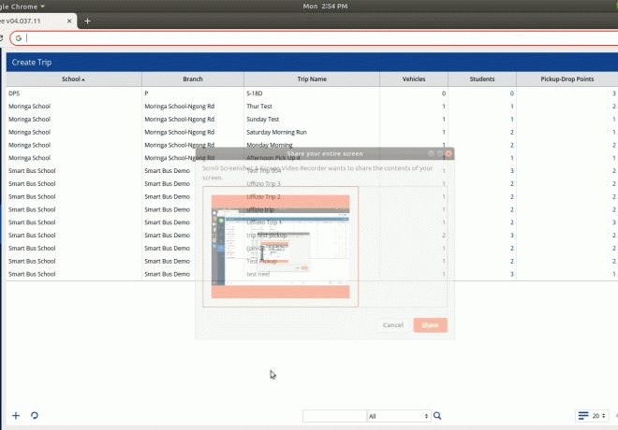Image resolution: width=618 pixels, height=430 pixels.
Task: Click the clock showing Mon 2:54 PM
Action: (326, 6)
